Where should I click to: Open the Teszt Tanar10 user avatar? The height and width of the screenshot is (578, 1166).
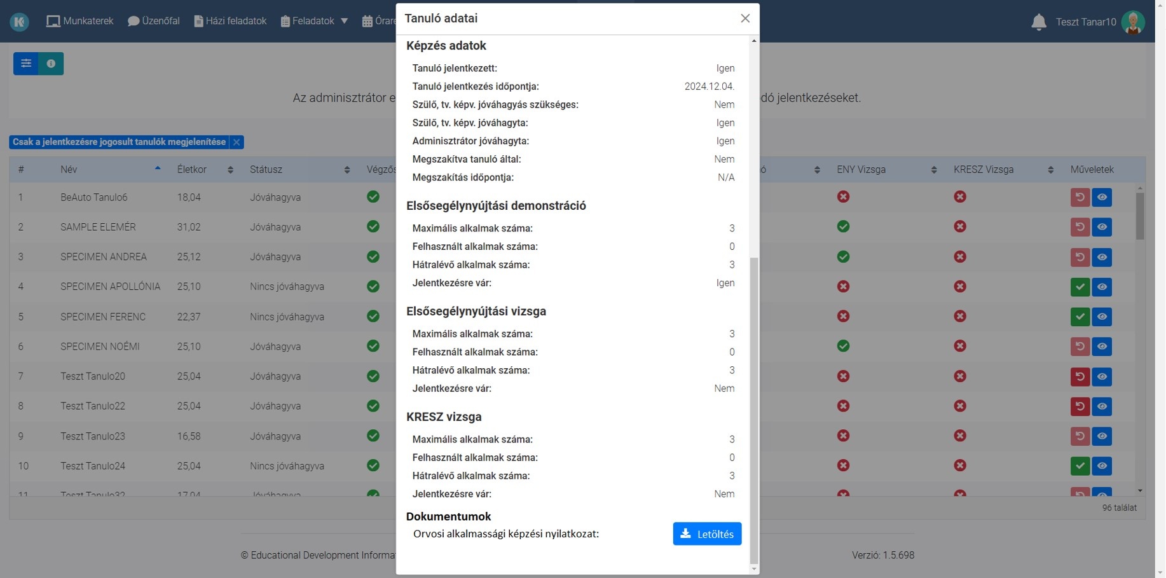tap(1133, 22)
